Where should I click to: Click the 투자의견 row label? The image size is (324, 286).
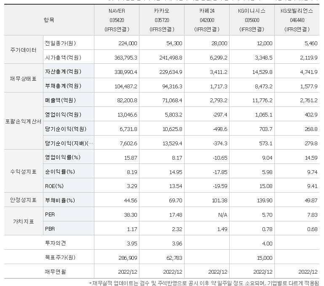tap(55, 243)
